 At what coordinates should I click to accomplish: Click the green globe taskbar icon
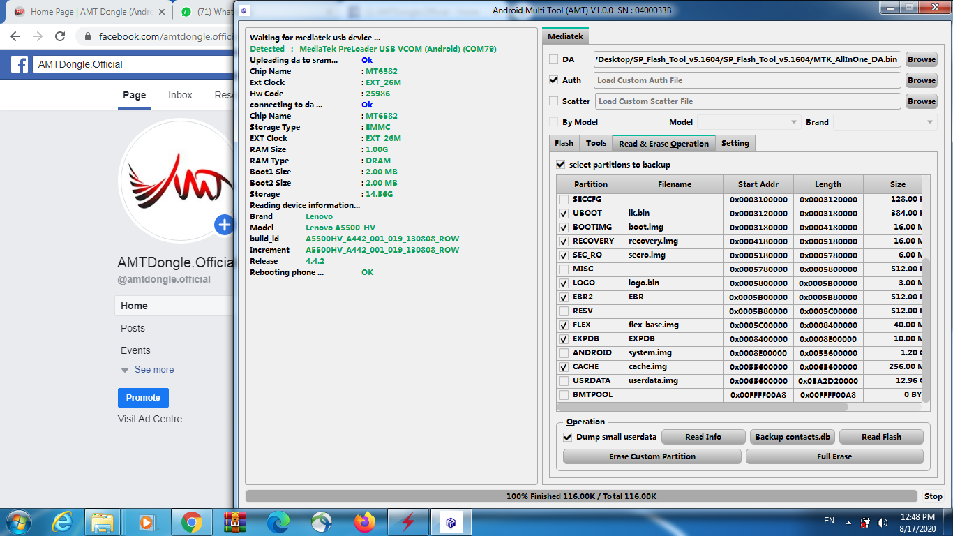[x=322, y=521]
